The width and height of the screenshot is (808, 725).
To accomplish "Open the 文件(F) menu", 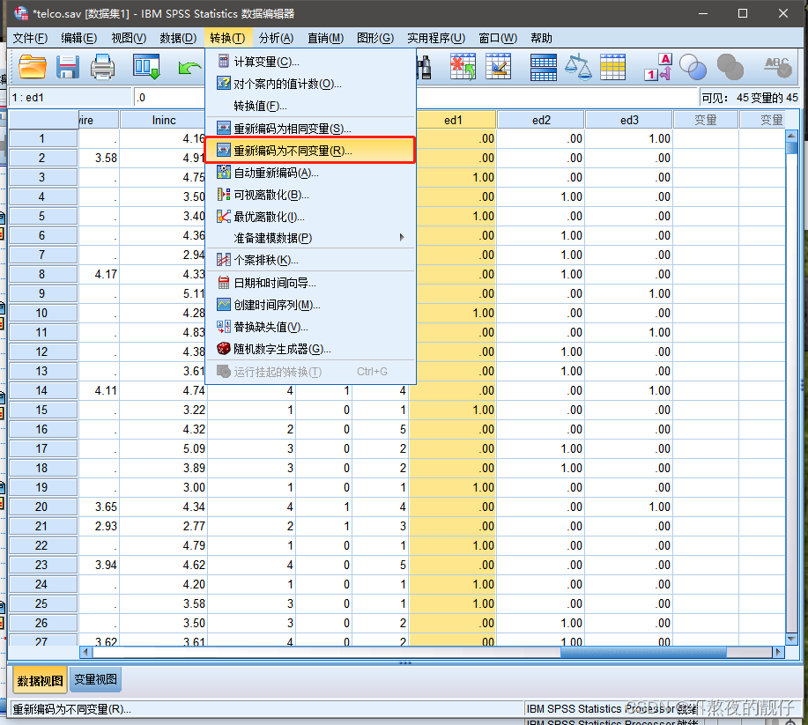I will tap(30, 38).
